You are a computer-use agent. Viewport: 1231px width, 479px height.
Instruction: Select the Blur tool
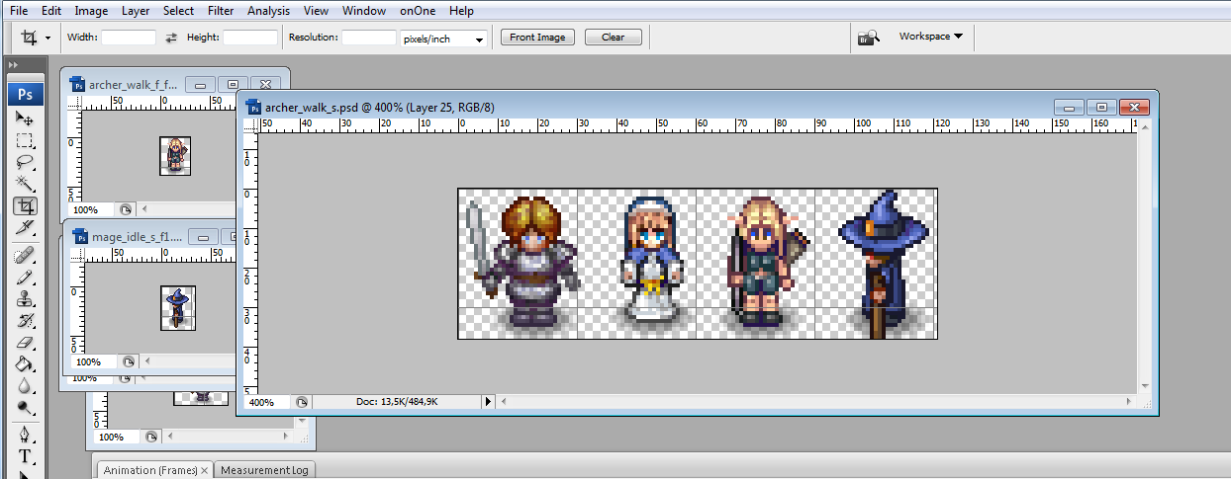pyautogui.click(x=26, y=385)
